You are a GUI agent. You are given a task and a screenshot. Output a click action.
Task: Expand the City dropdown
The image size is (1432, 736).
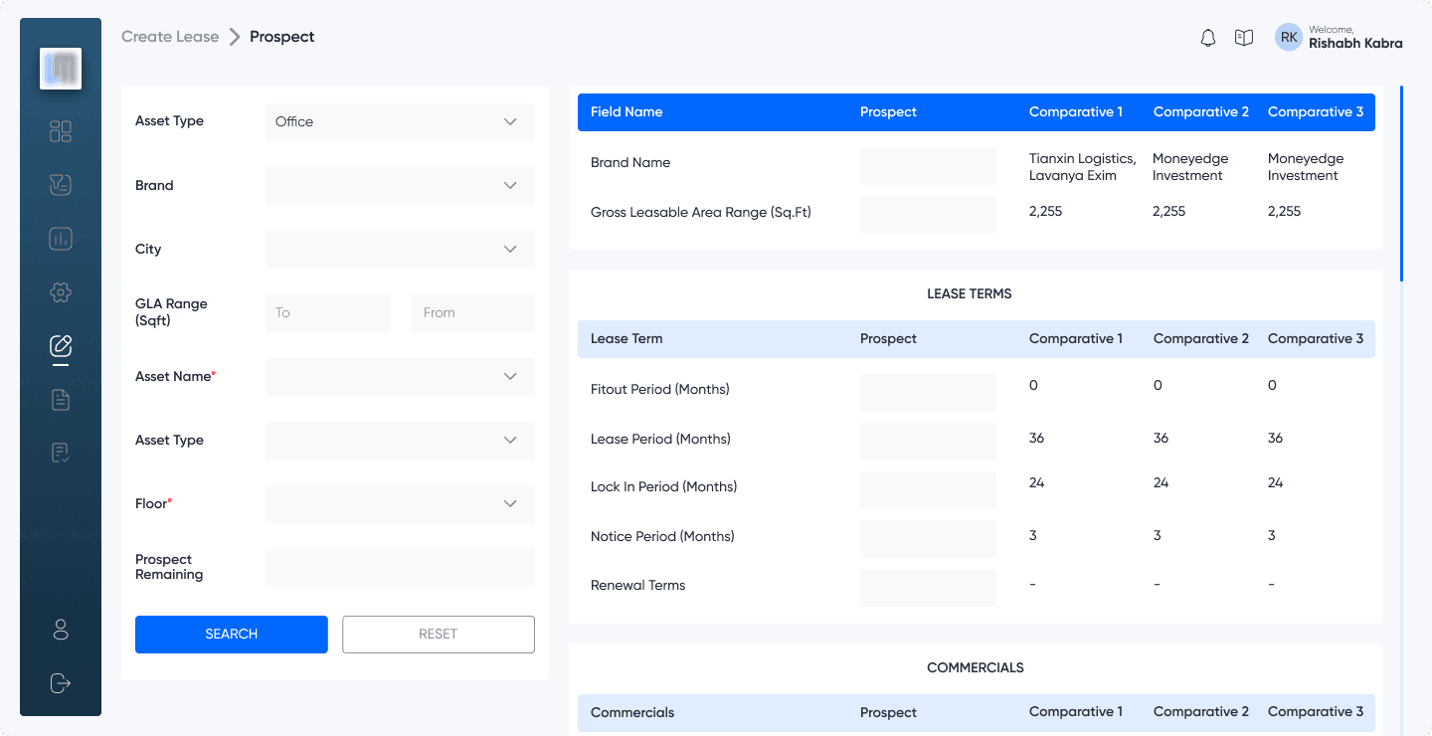pyautogui.click(x=400, y=250)
